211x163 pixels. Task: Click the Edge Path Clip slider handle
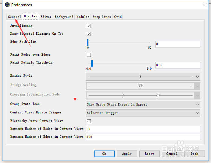88,42
